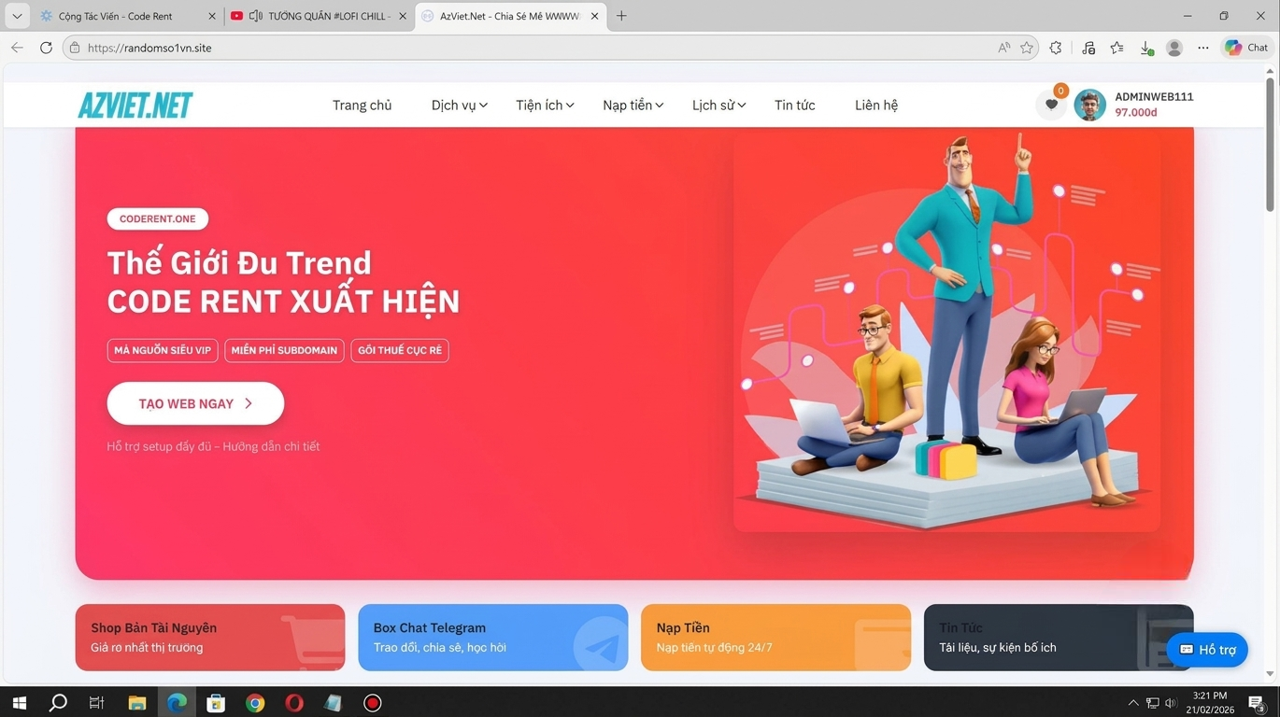Expand the Lịch sử dropdown menu
Screen dimensions: 1280x717
click(x=718, y=105)
